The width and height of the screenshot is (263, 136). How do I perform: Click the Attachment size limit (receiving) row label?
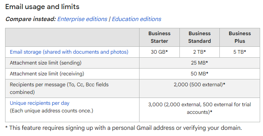point(47,74)
